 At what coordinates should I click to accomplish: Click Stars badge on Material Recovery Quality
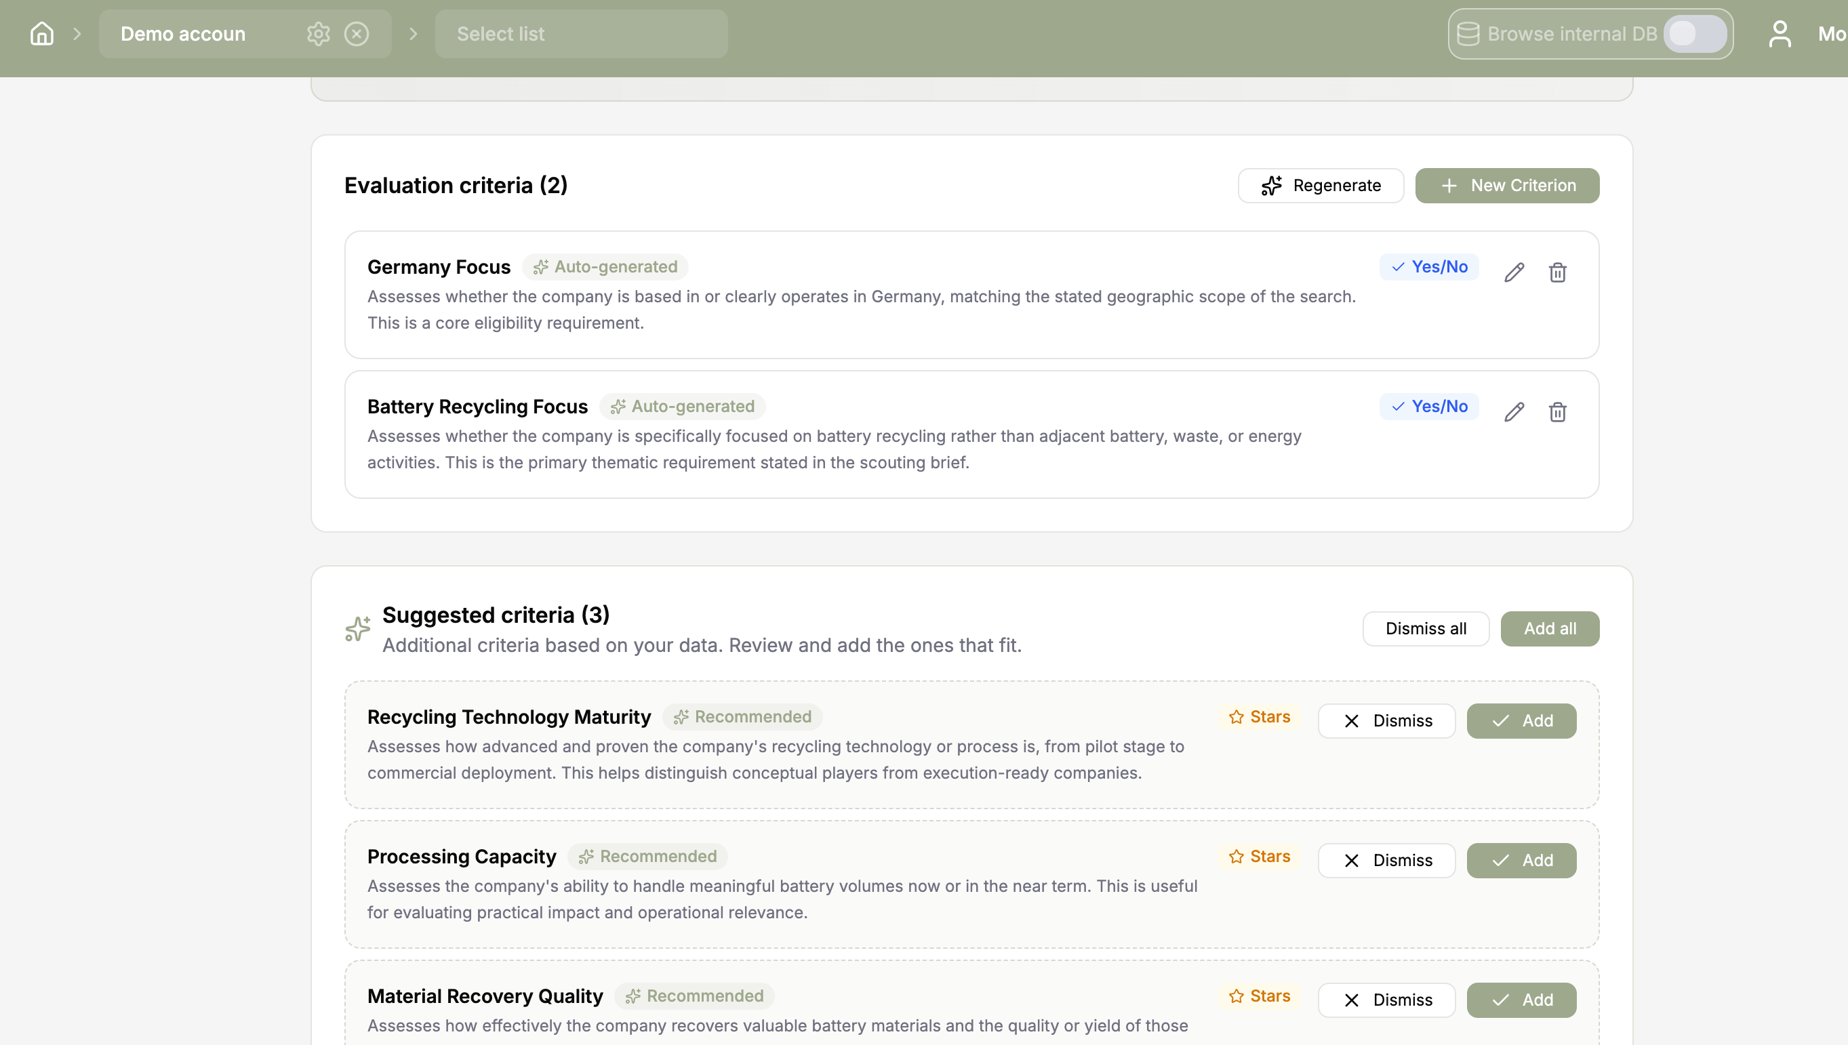pos(1260,996)
